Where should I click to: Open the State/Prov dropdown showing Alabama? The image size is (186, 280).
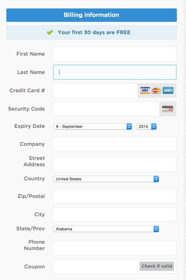tap(106, 229)
